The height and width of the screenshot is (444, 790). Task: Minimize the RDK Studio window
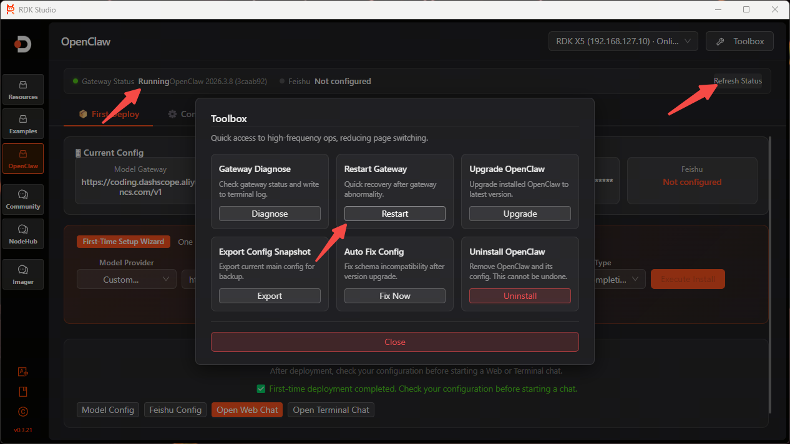[x=718, y=9]
